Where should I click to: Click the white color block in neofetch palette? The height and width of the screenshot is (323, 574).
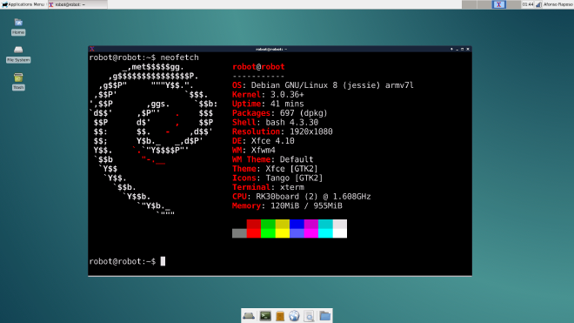[340, 228]
